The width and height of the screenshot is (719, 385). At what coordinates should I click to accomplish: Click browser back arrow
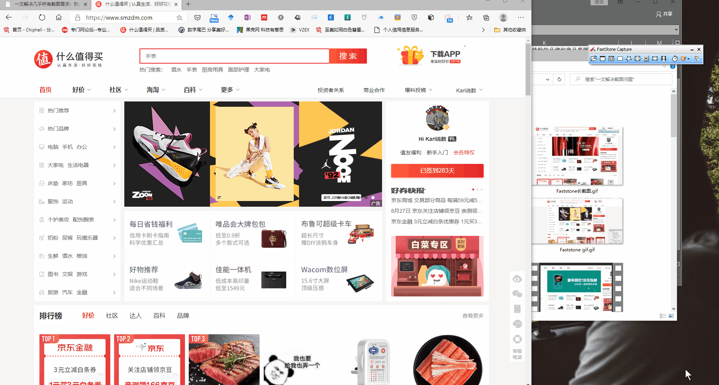9,17
